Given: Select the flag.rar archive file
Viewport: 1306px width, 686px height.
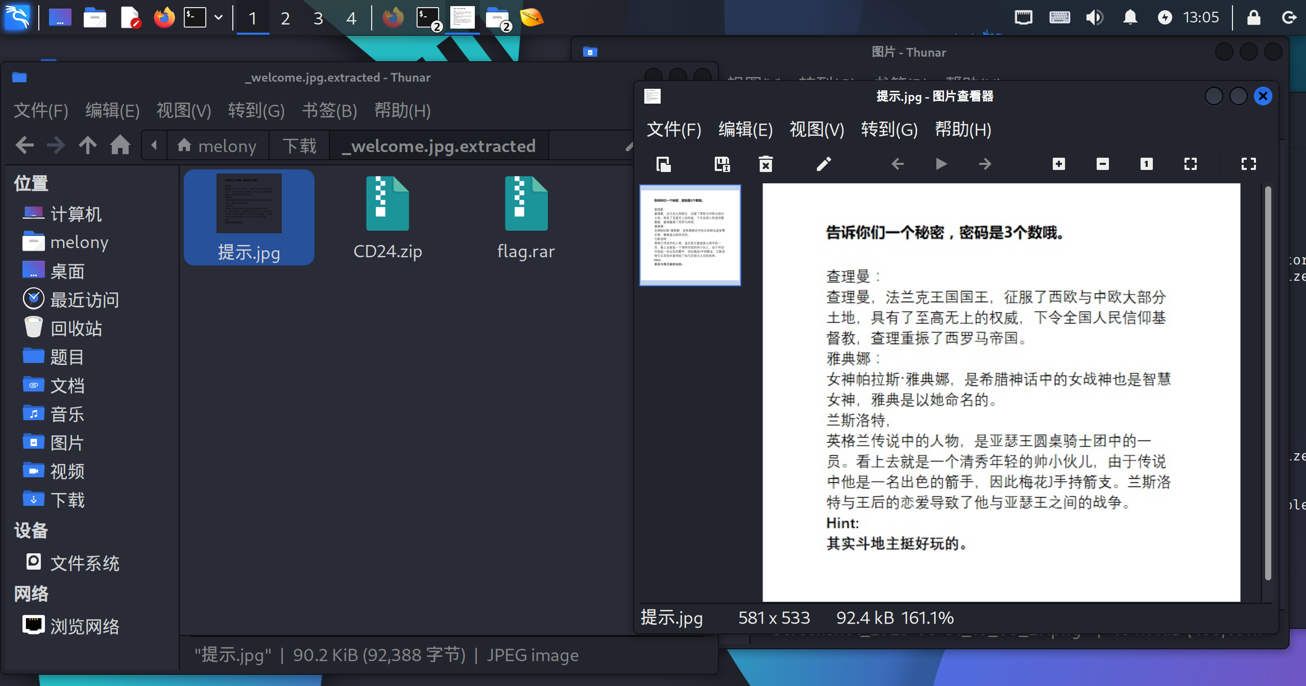Looking at the screenshot, I should point(526,218).
